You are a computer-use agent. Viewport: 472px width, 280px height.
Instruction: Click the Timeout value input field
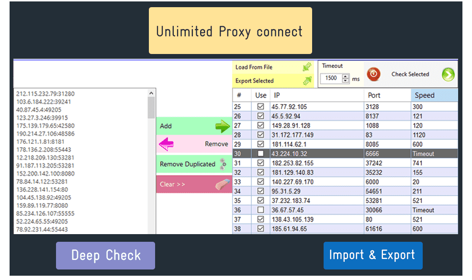331,78
